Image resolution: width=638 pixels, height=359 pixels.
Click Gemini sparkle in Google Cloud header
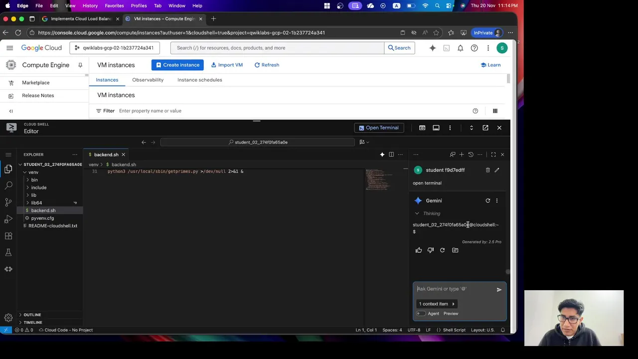pyautogui.click(x=433, y=48)
